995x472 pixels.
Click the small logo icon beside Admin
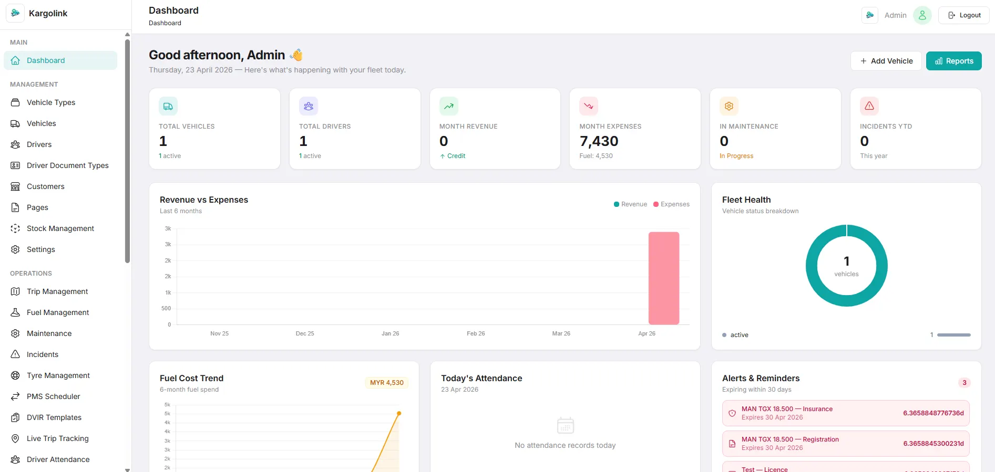pos(870,15)
